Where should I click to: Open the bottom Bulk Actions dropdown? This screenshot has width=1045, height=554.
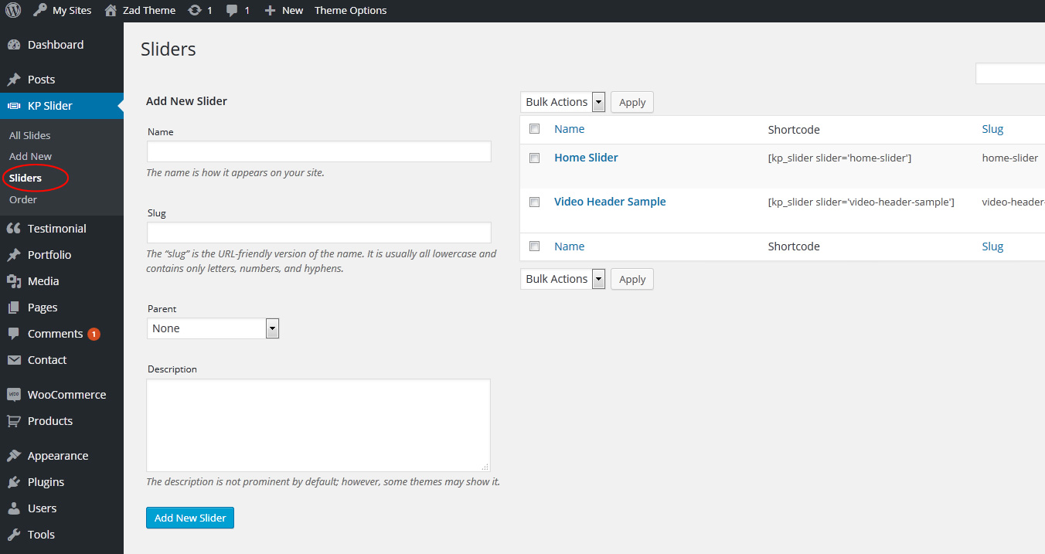point(563,279)
